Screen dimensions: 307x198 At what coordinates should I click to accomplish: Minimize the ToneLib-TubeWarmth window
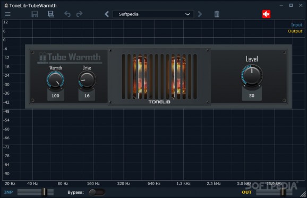(x=282, y=5)
